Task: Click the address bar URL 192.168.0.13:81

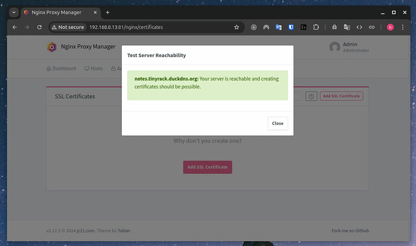Action: click(x=126, y=27)
